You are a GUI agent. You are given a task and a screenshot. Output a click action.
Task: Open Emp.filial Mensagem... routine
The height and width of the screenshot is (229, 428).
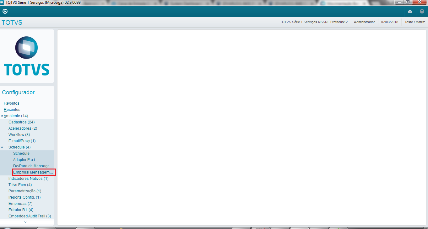(34, 172)
